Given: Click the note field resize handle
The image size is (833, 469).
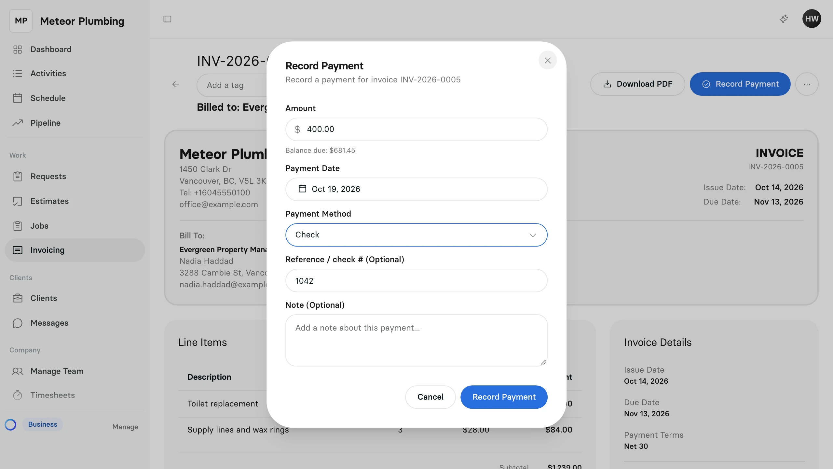Looking at the screenshot, I should 543,362.
